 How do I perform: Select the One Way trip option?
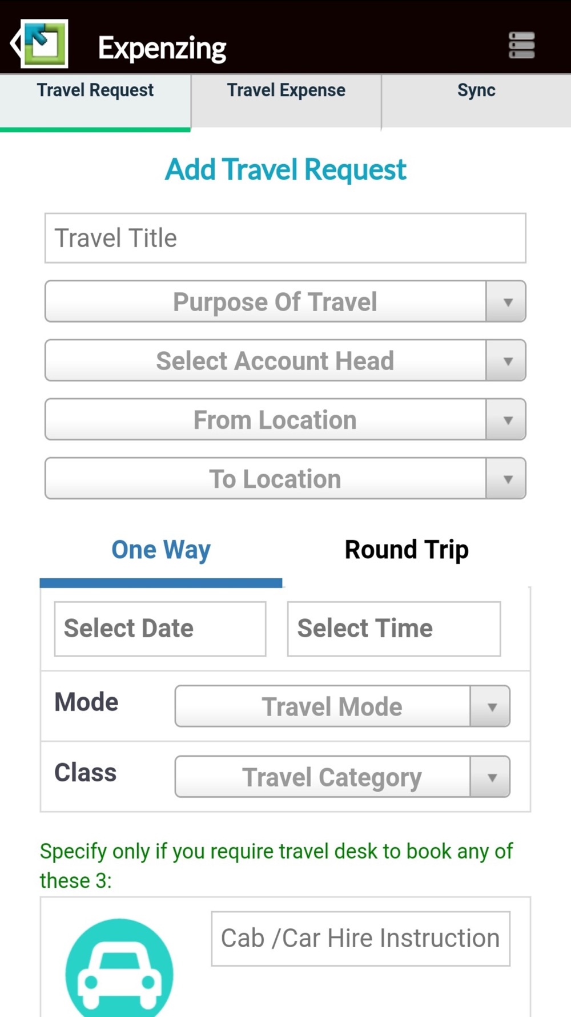pos(161,550)
